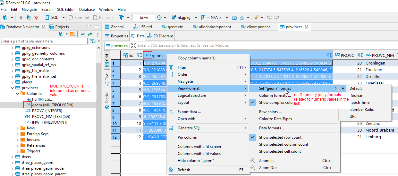
Task: Switch to the LER.erd editor tab
Action: (142, 27)
